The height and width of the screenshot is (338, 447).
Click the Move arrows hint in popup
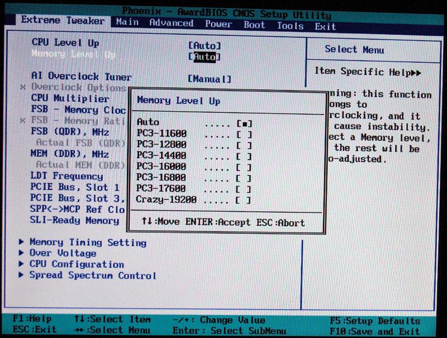point(160,221)
